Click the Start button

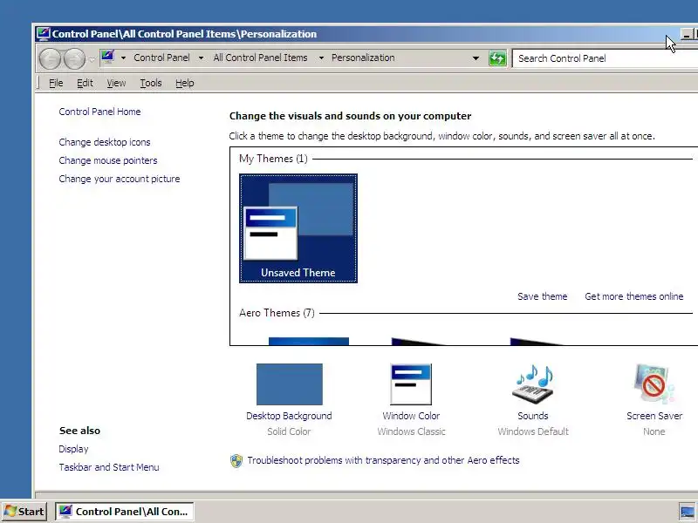click(x=24, y=512)
